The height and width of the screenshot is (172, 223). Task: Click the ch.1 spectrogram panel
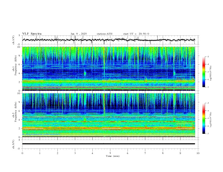[109, 69]
